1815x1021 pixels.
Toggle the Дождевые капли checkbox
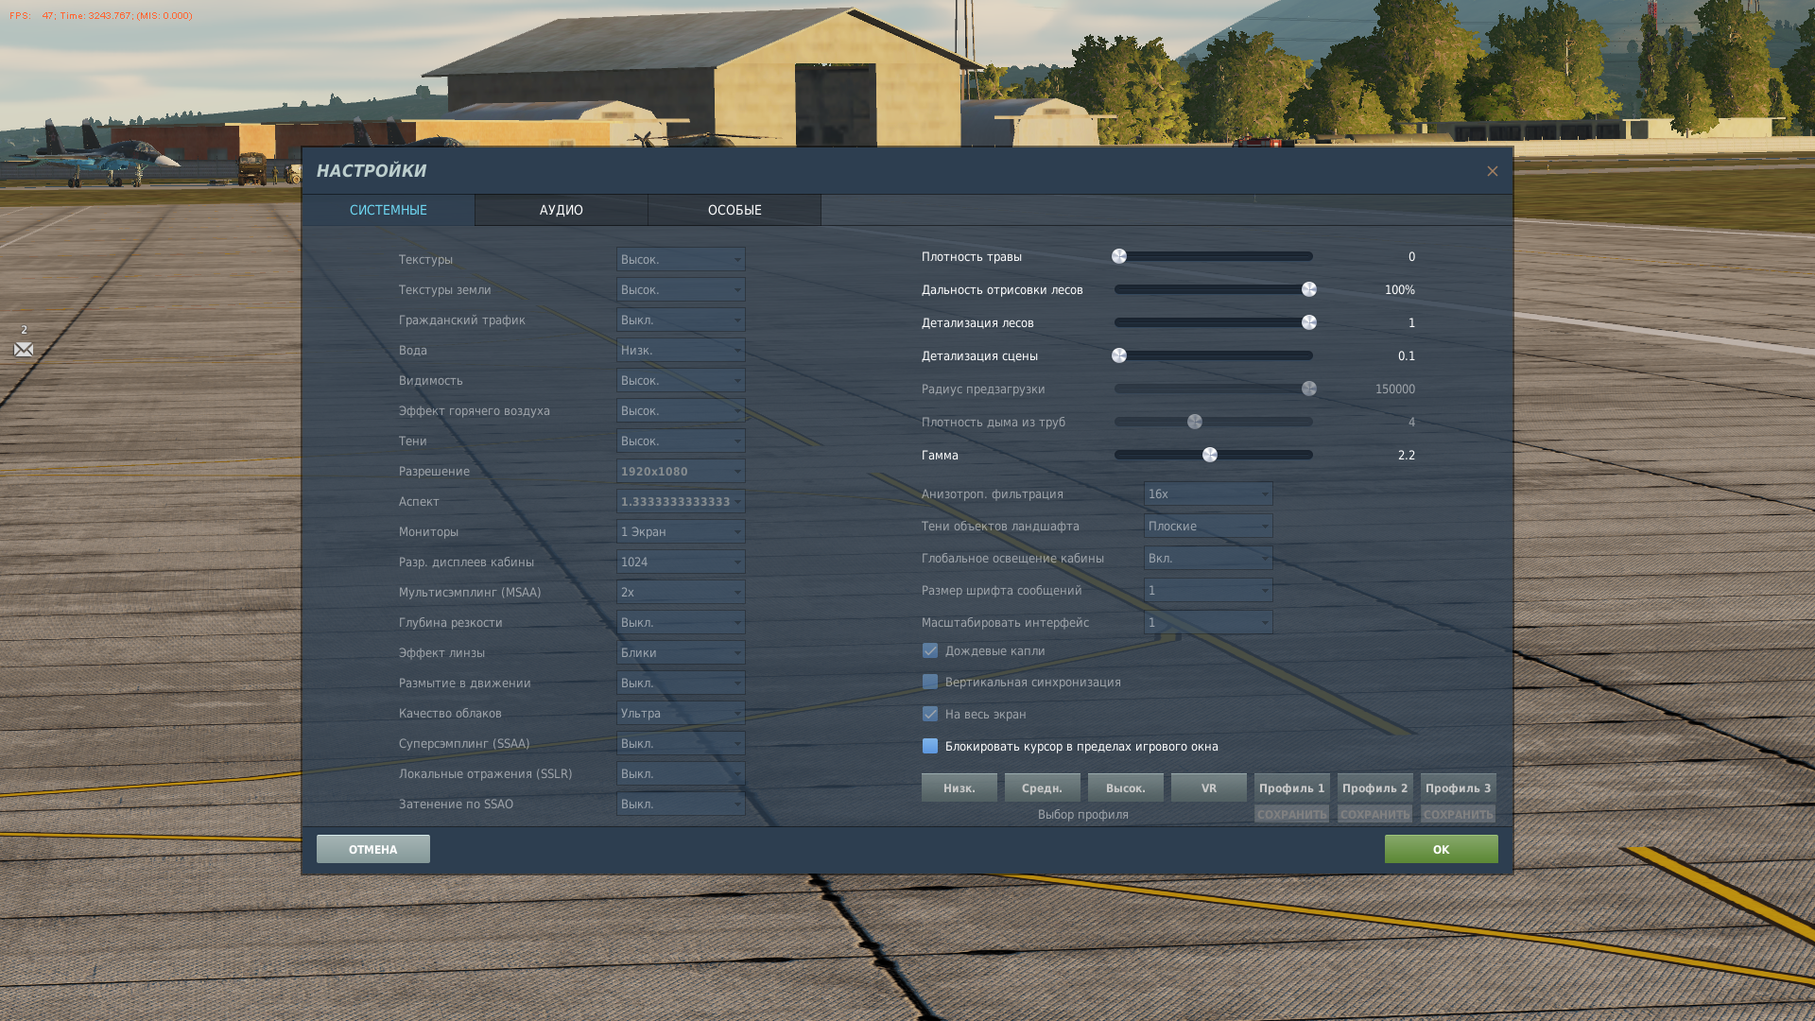tap(930, 650)
